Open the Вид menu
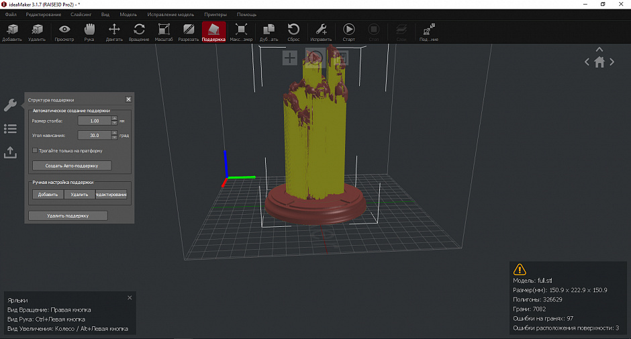The height and width of the screenshot is (339, 631). tap(105, 15)
